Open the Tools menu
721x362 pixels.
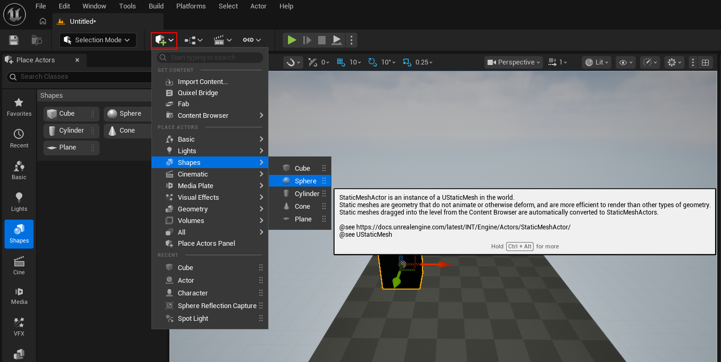pos(128,6)
